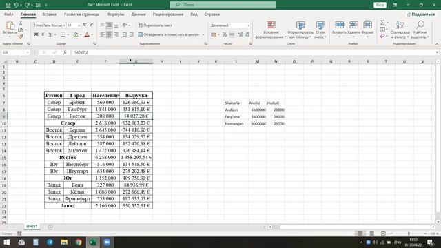Click Merge and Center (Объединить и поместить в центре)
This screenshot has width=441, height=248.
pos(169,34)
